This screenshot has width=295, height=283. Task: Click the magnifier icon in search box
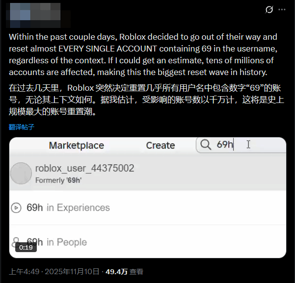click(206, 145)
